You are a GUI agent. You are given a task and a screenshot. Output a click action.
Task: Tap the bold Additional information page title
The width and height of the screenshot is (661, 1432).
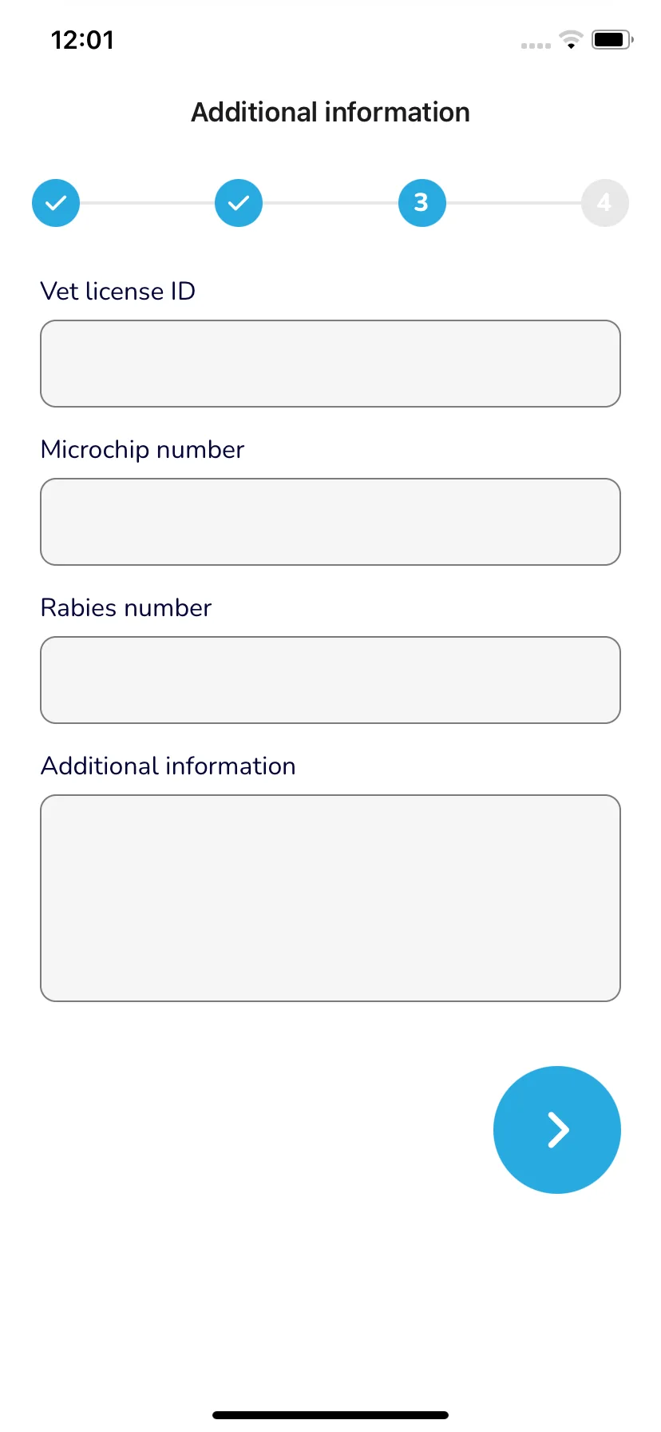tap(330, 112)
